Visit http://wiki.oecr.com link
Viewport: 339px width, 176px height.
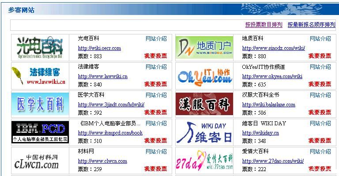point(99,48)
